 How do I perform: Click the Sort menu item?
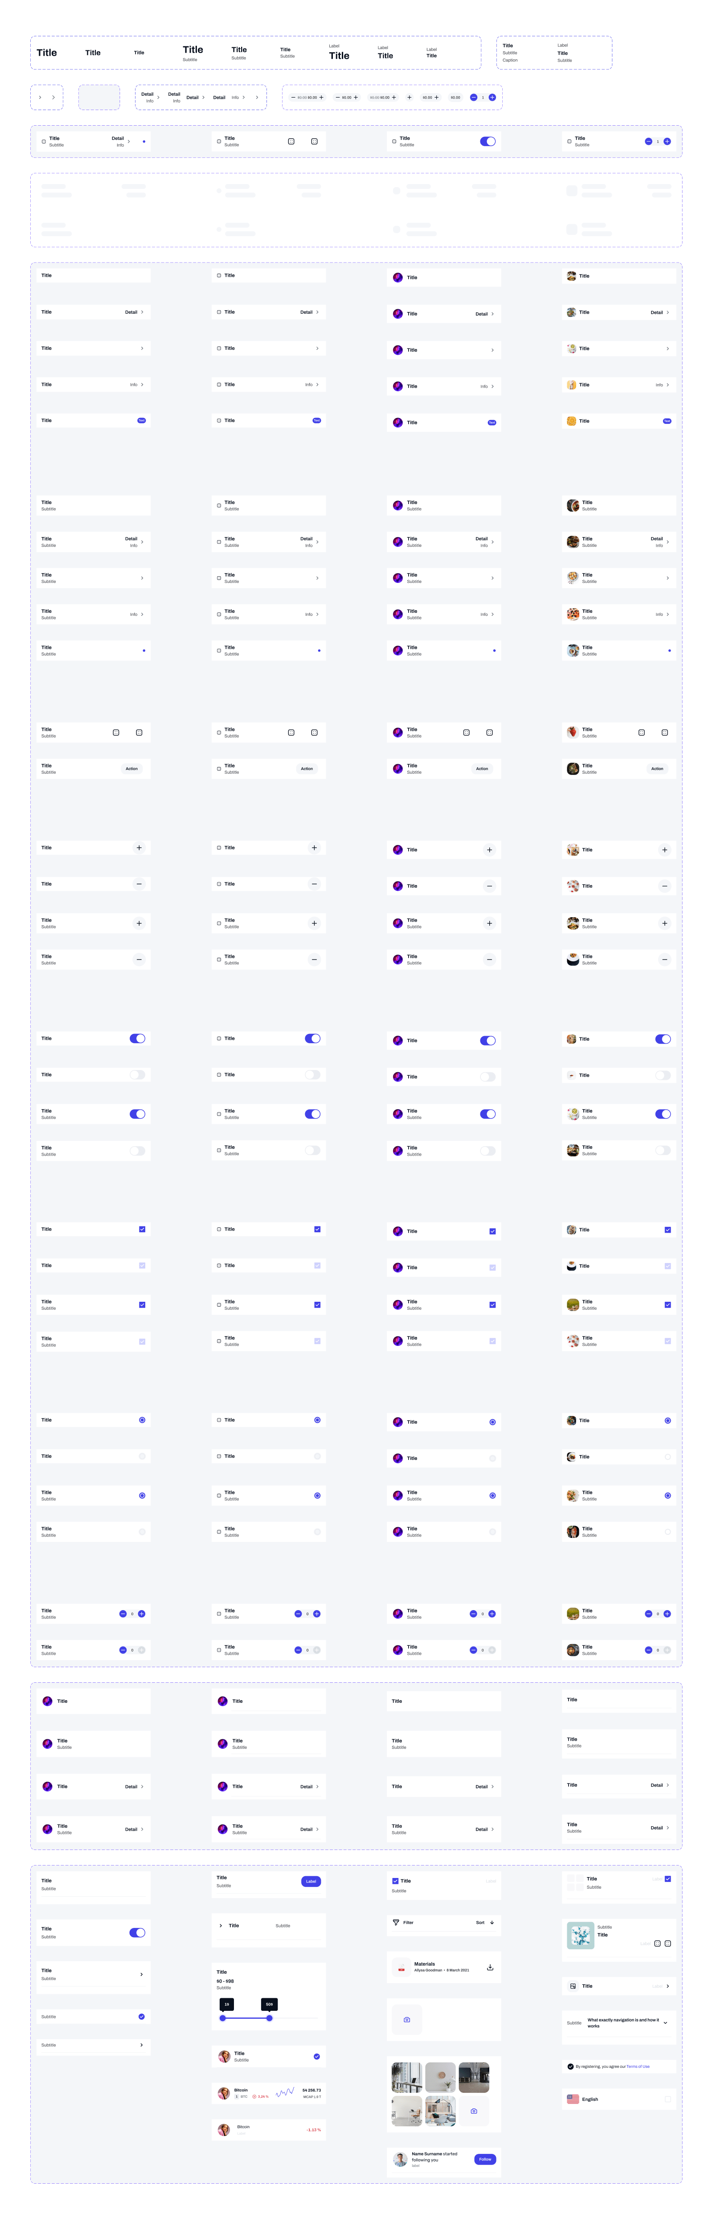tap(480, 1923)
